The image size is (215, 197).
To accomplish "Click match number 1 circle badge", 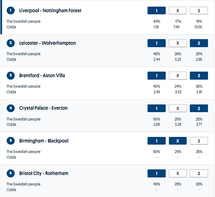I will (11, 10).
